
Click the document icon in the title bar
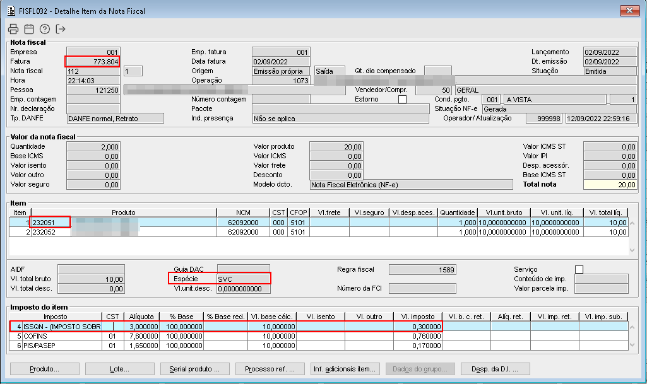pos(11,10)
